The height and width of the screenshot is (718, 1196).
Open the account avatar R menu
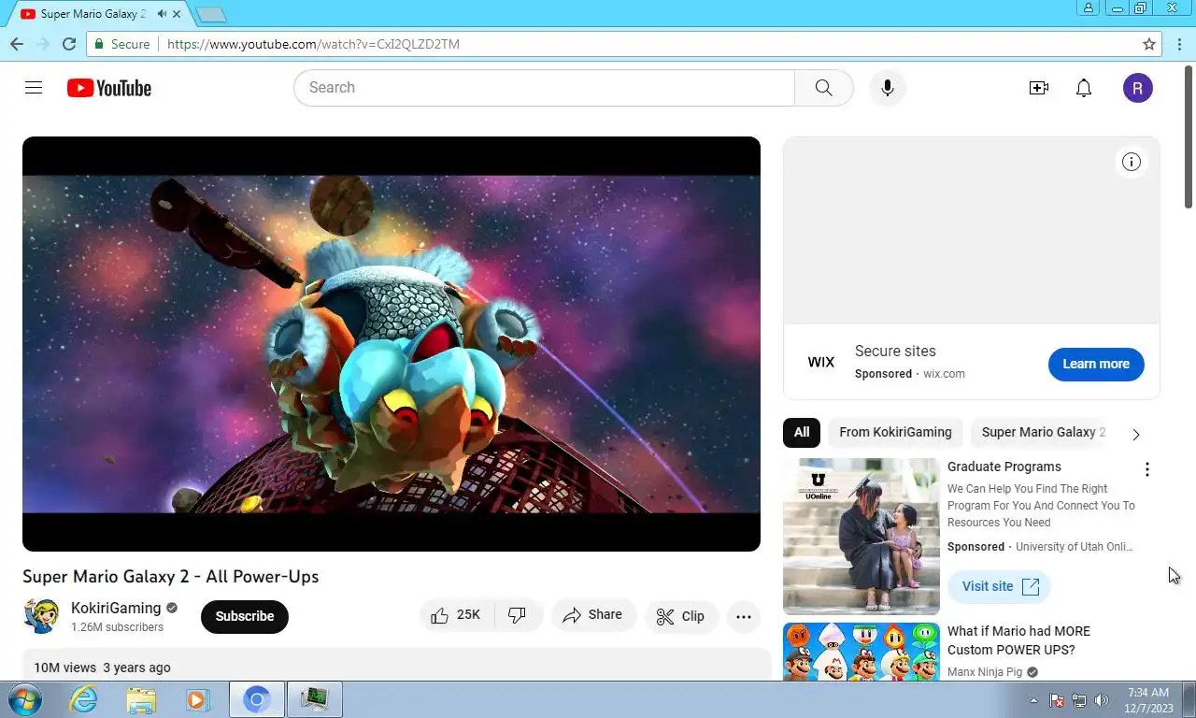point(1137,88)
